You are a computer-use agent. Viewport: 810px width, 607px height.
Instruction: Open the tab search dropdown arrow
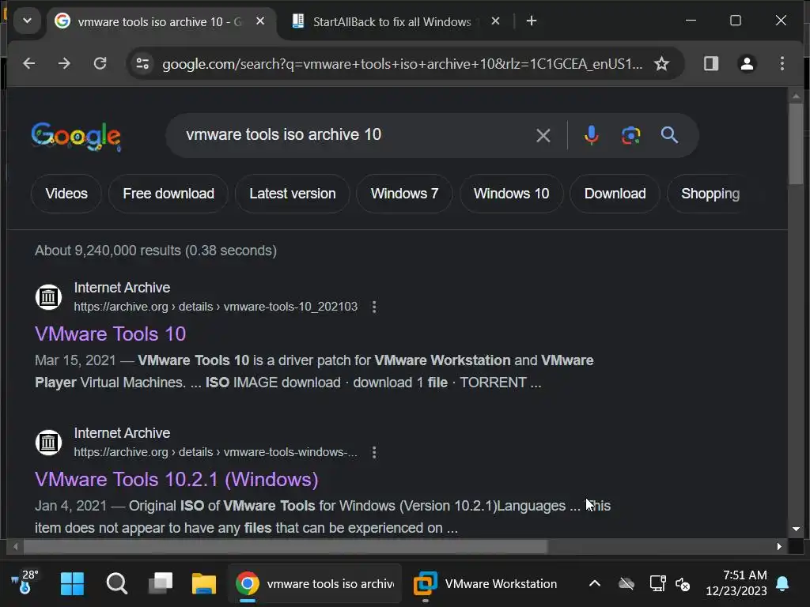[x=27, y=21]
